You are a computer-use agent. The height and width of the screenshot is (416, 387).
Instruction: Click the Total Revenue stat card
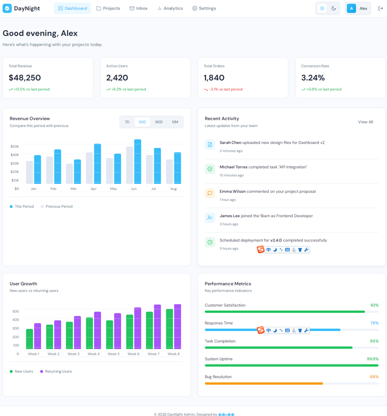tap(48, 78)
